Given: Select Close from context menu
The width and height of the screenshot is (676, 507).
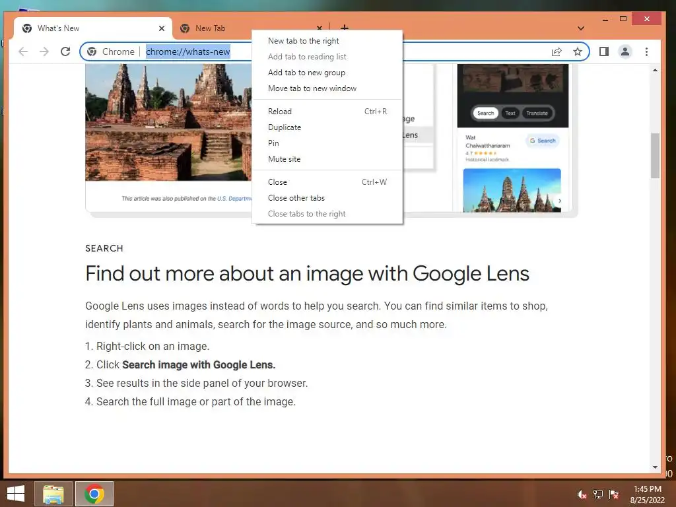Looking at the screenshot, I should coord(327,182).
